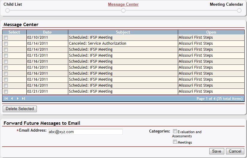Save the email forwarding settings
247x158 pixels.
coord(216,151)
